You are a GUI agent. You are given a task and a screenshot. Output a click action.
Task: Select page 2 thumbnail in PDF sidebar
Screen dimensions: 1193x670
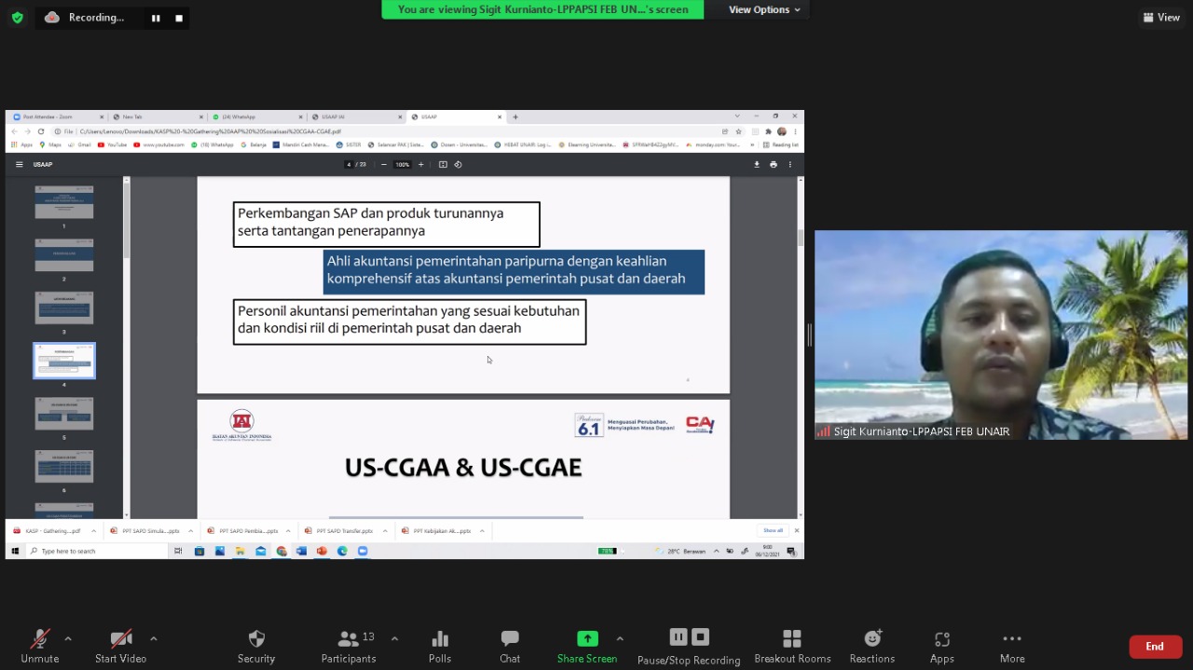64,255
